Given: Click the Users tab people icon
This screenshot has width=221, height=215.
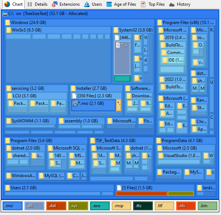Looking at the screenshot, I should point(87,4).
